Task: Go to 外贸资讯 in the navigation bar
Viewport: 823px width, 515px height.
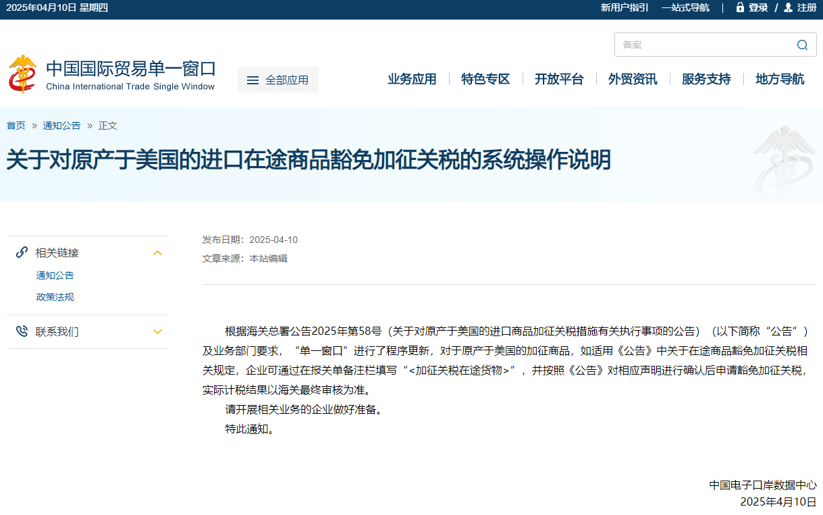Action: [633, 79]
